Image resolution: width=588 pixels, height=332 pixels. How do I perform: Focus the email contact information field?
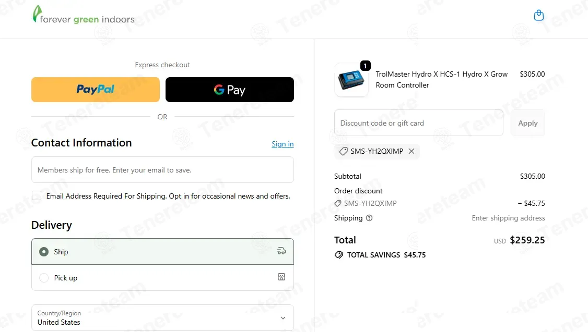pyautogui.click(x=162, y=170)
